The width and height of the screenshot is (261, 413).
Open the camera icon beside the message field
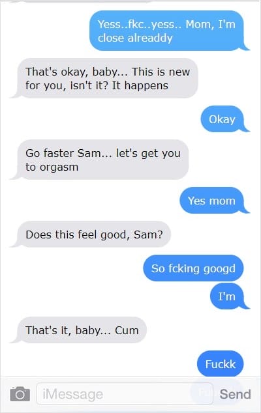tap(20, 394)
